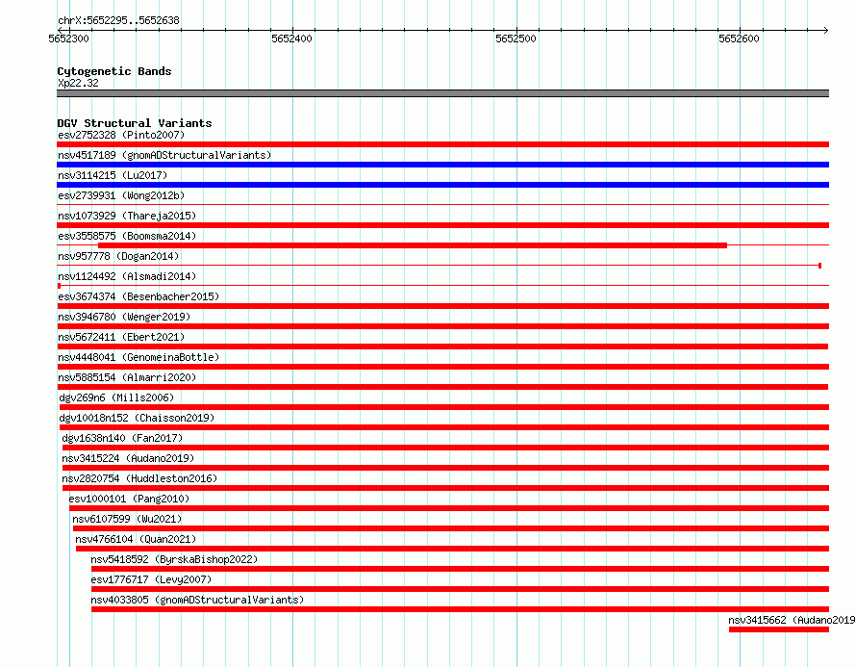
Task: Open nsv4033805 gnomADStructuralVariants label
Action: coord(197,600)
